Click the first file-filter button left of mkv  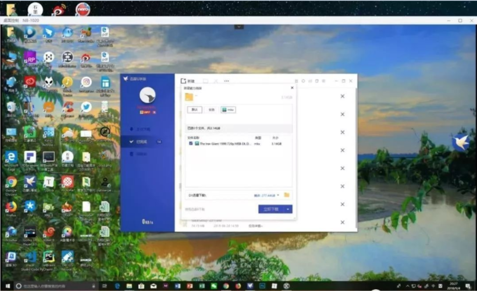point(195,110)
